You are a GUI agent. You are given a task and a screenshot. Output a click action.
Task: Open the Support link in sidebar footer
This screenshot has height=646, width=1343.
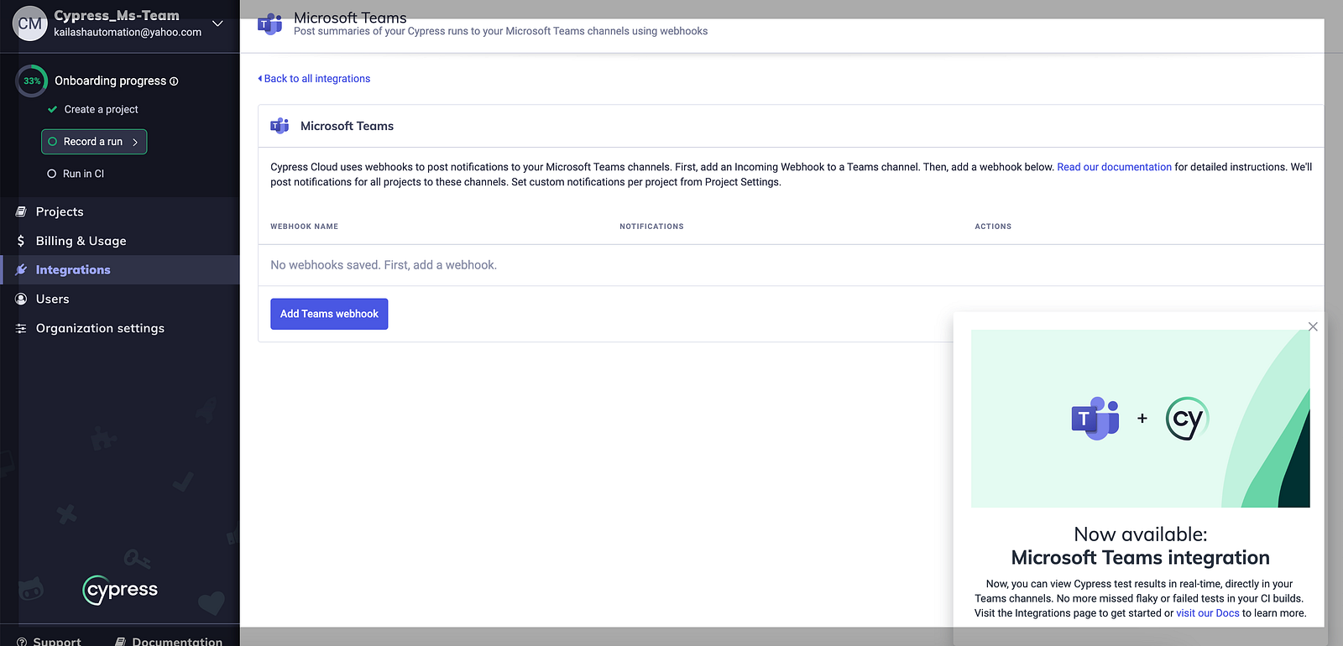[49, 641]
